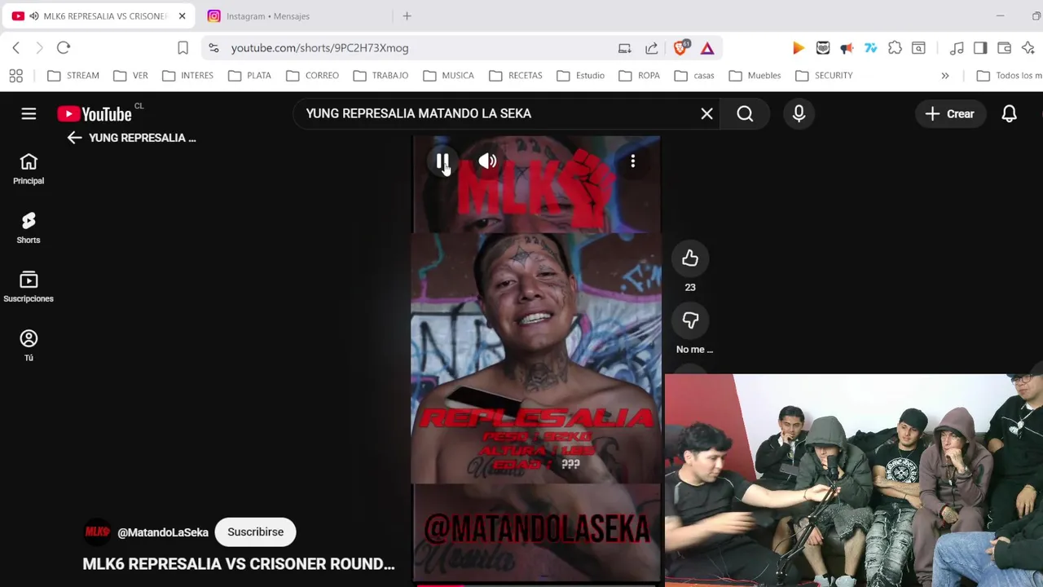
Task: Dislike the Short with thumbs-down icon
Action: 690,320
